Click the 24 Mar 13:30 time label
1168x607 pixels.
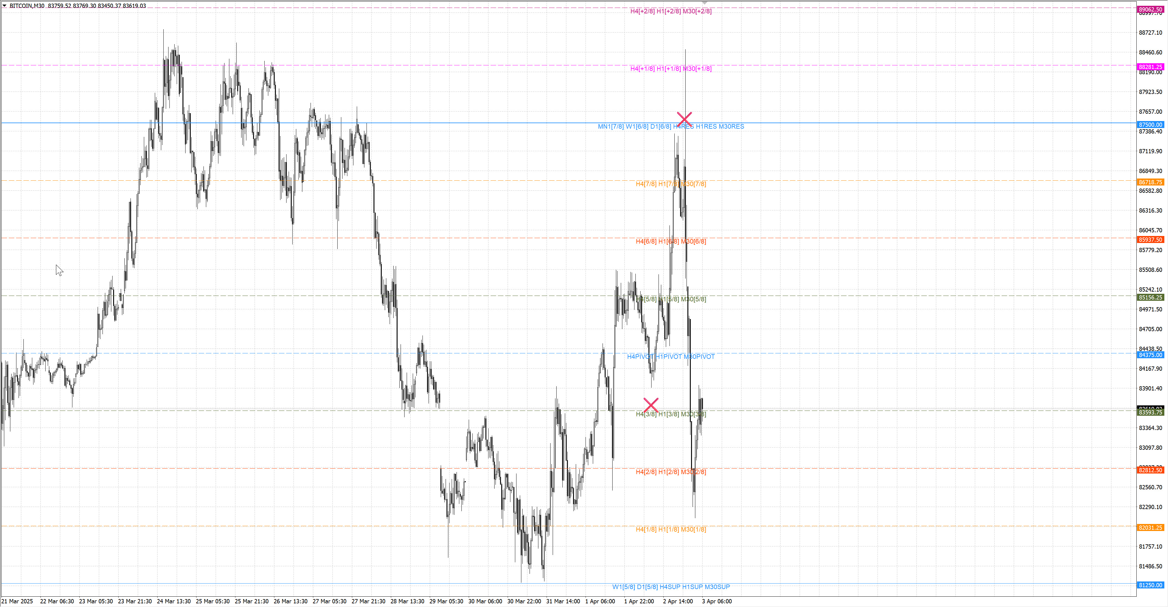pos(174,602)
